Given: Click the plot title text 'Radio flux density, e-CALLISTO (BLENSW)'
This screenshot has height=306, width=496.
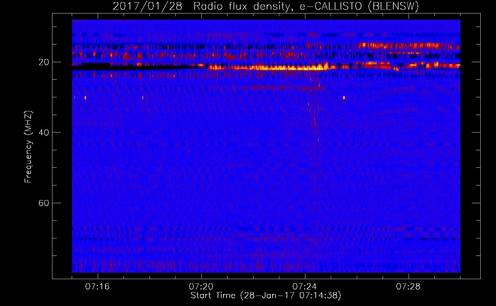Looking at the screenshot, I should pos(306,6).
